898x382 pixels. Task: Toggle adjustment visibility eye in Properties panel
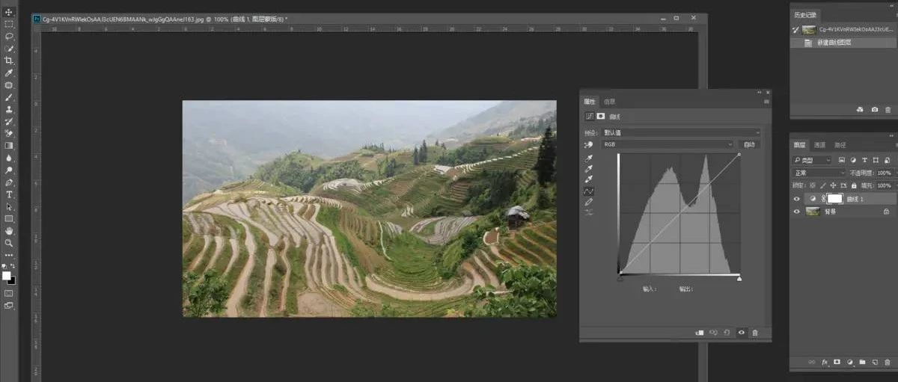coord(741,333)
